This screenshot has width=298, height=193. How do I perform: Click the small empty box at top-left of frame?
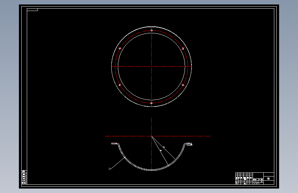tap(32, 10)
